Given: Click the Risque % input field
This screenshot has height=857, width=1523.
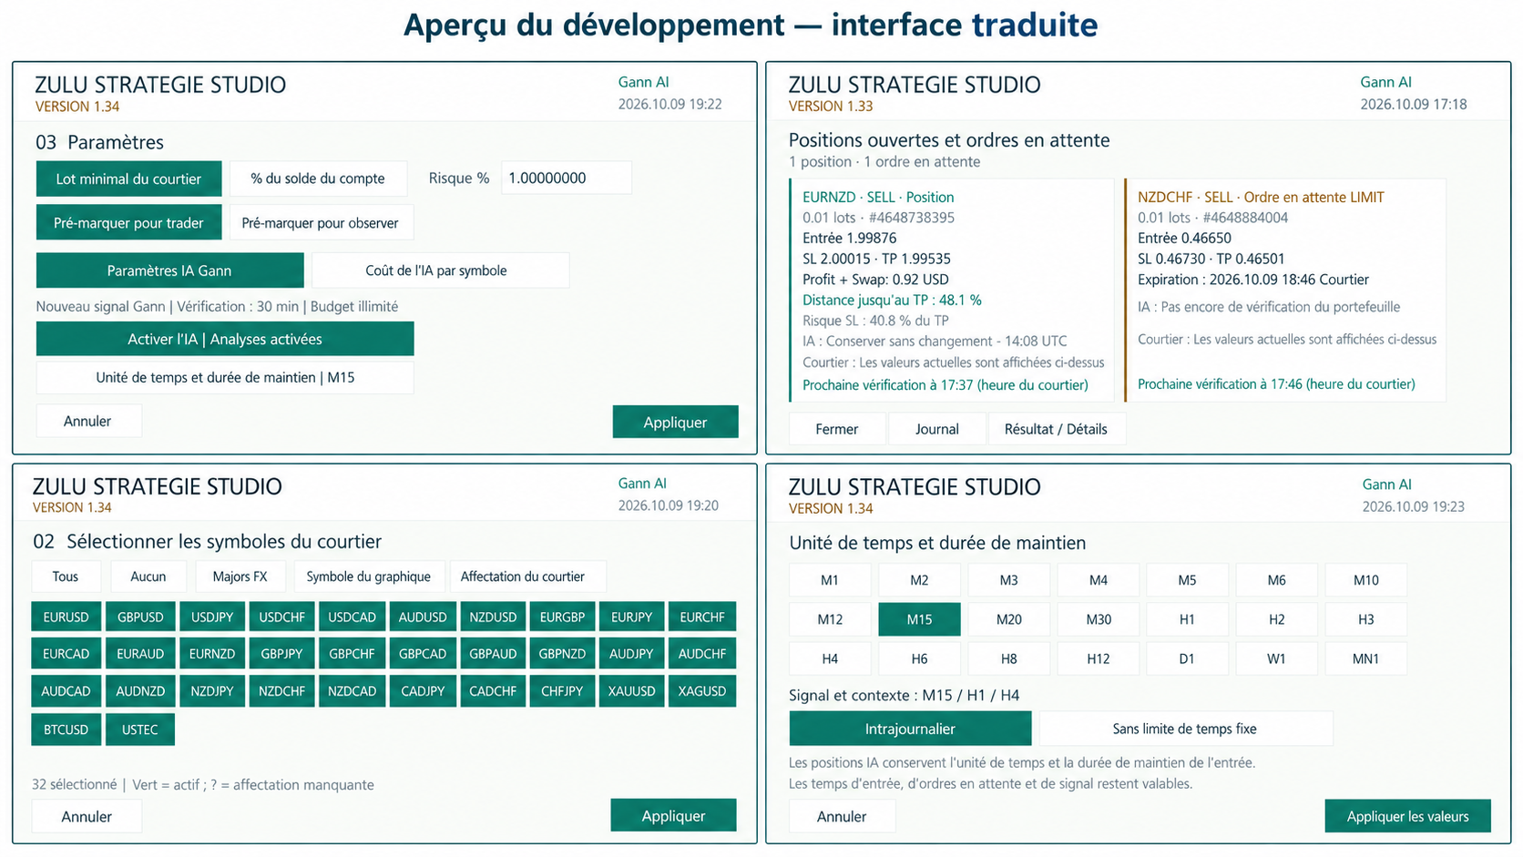Looking at the screenshot, I should coord(566,178).
